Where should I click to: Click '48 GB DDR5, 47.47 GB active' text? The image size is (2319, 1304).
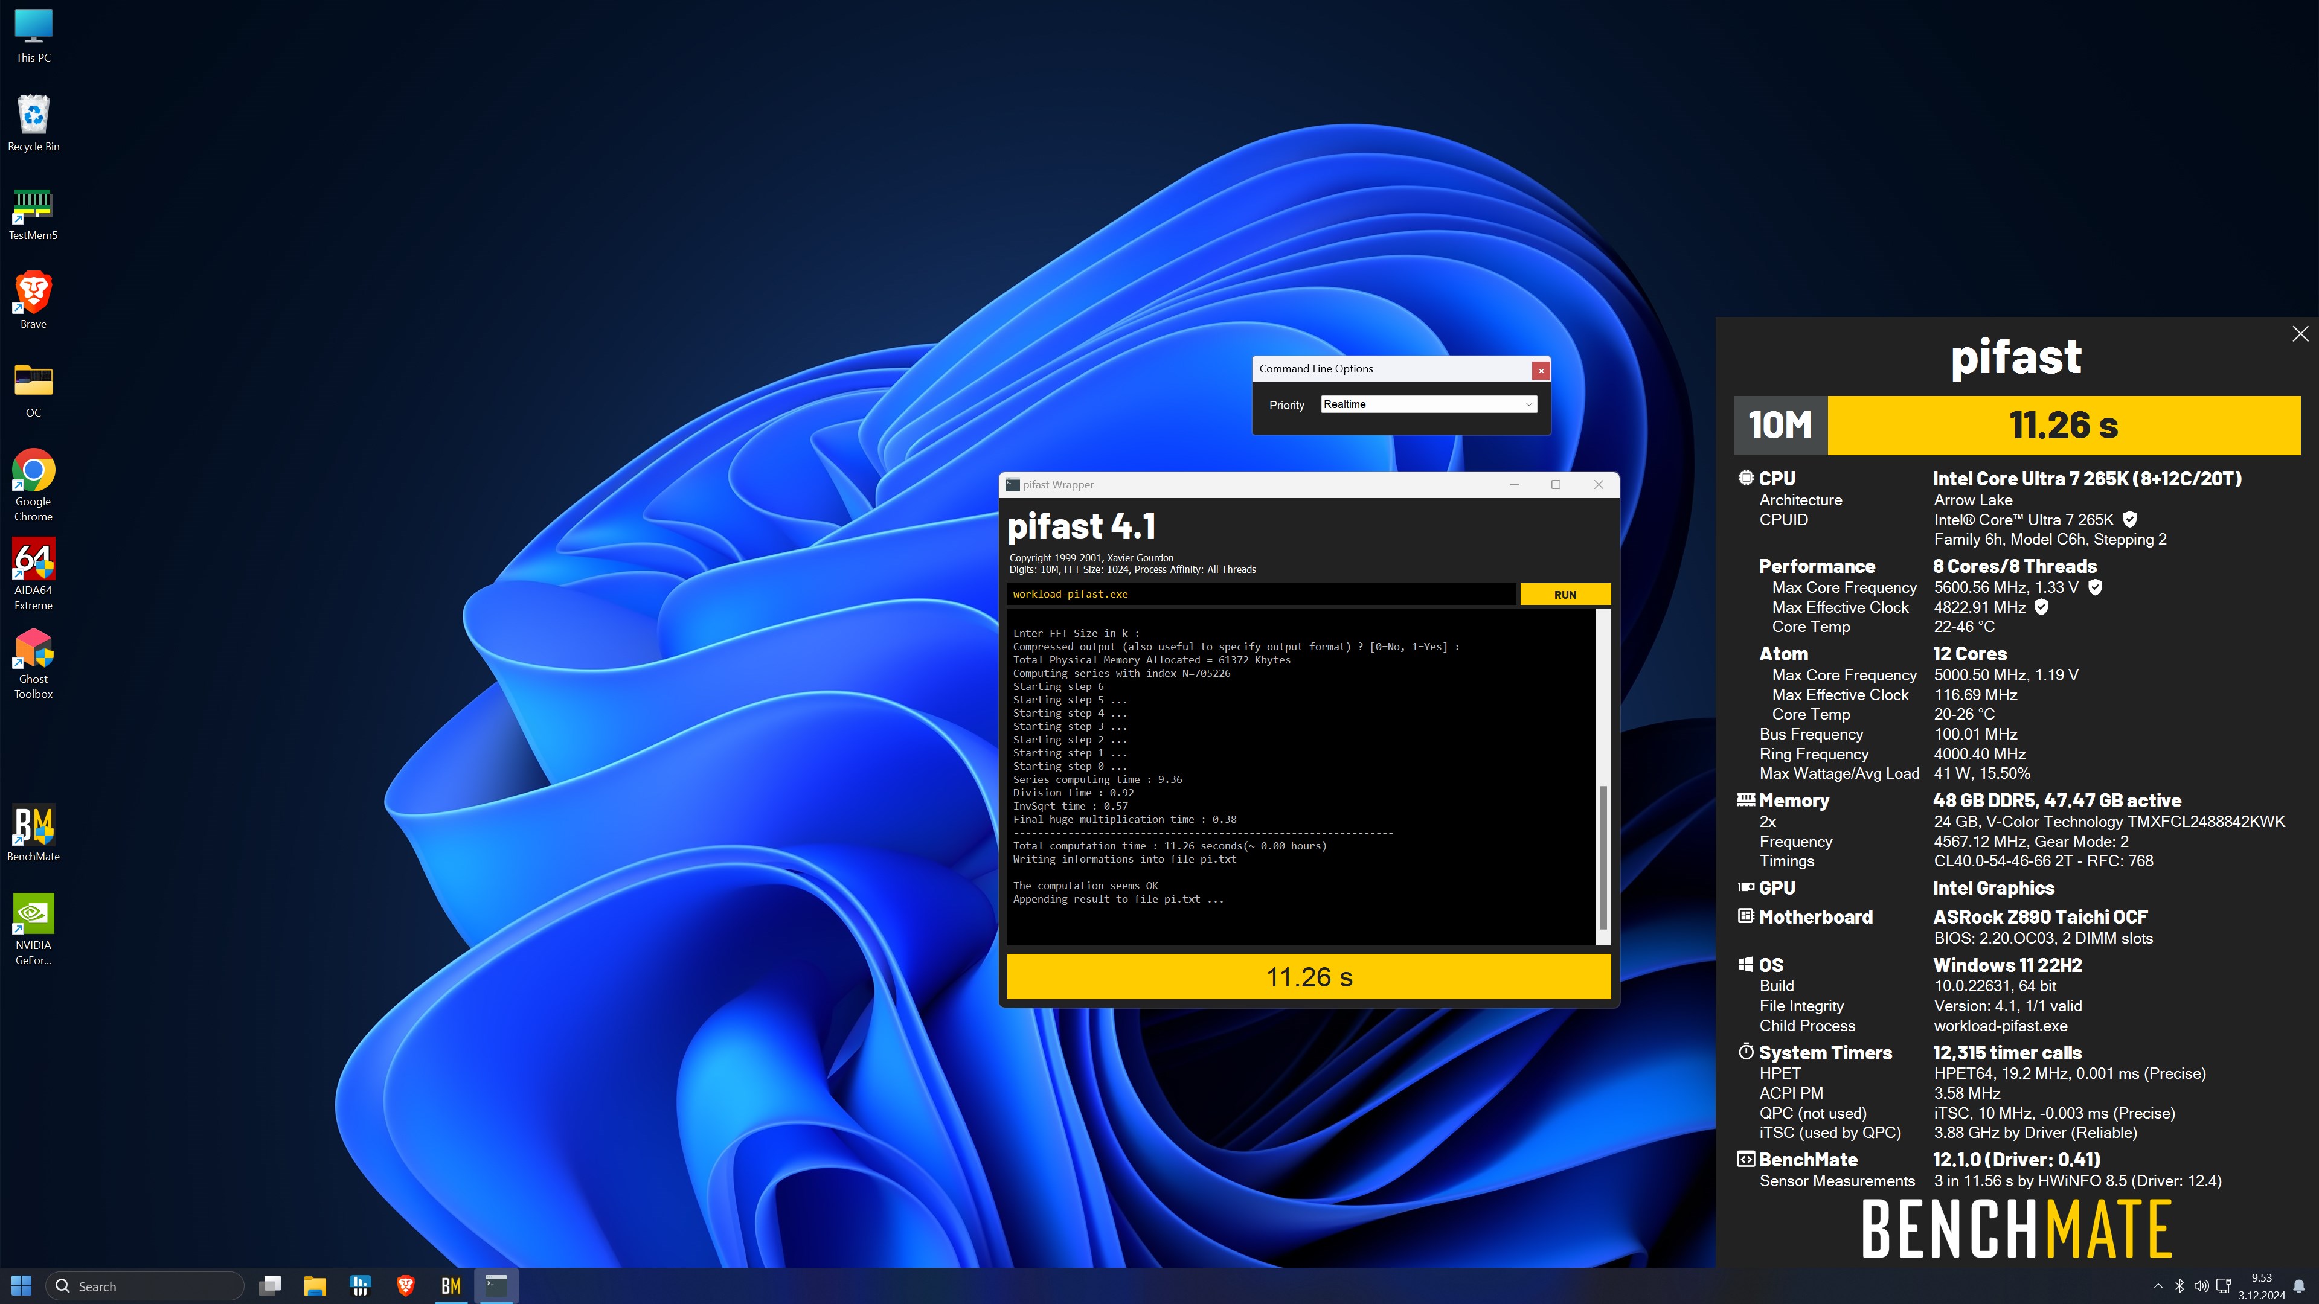pyautogui.click(x=2057, y=800)
